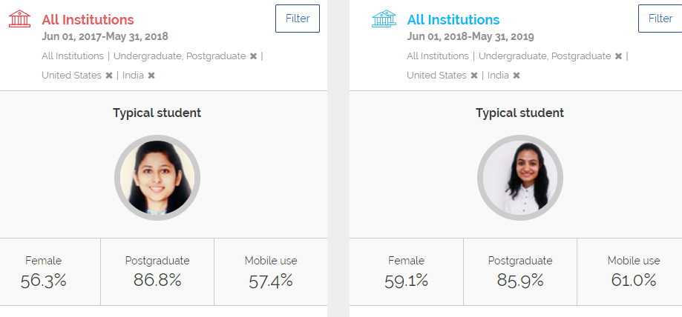The height and width of the screenshot is (317, 682).
Task: Click the Postgraduate 85.9% statistic
Action: [x=520, y=272]
